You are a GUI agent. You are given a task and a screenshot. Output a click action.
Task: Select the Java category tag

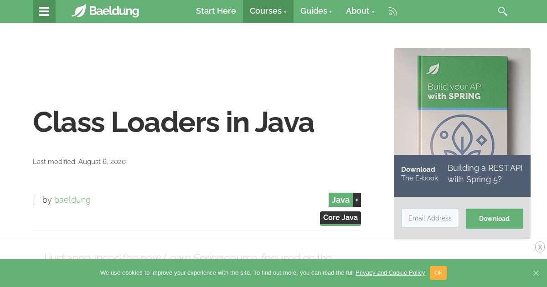click(x=341, y=200)
